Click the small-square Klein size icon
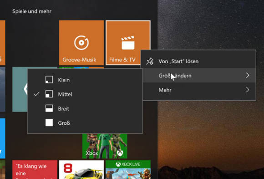The image size is (264, 179). [x=49, y=80]
